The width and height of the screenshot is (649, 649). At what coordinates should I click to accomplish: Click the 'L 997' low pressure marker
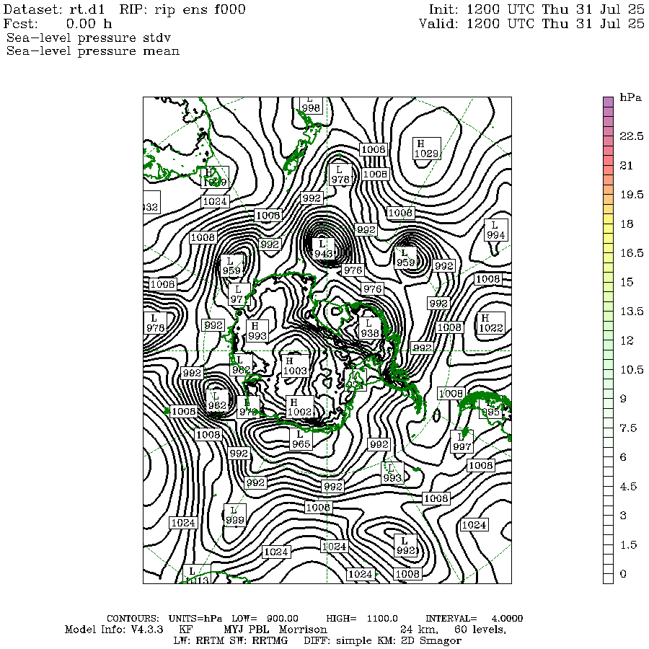(x=462, y=441)
